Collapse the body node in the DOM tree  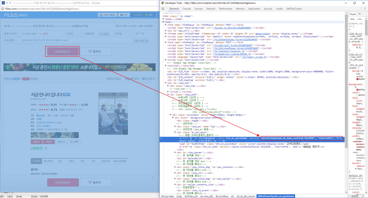coord(164,22)
